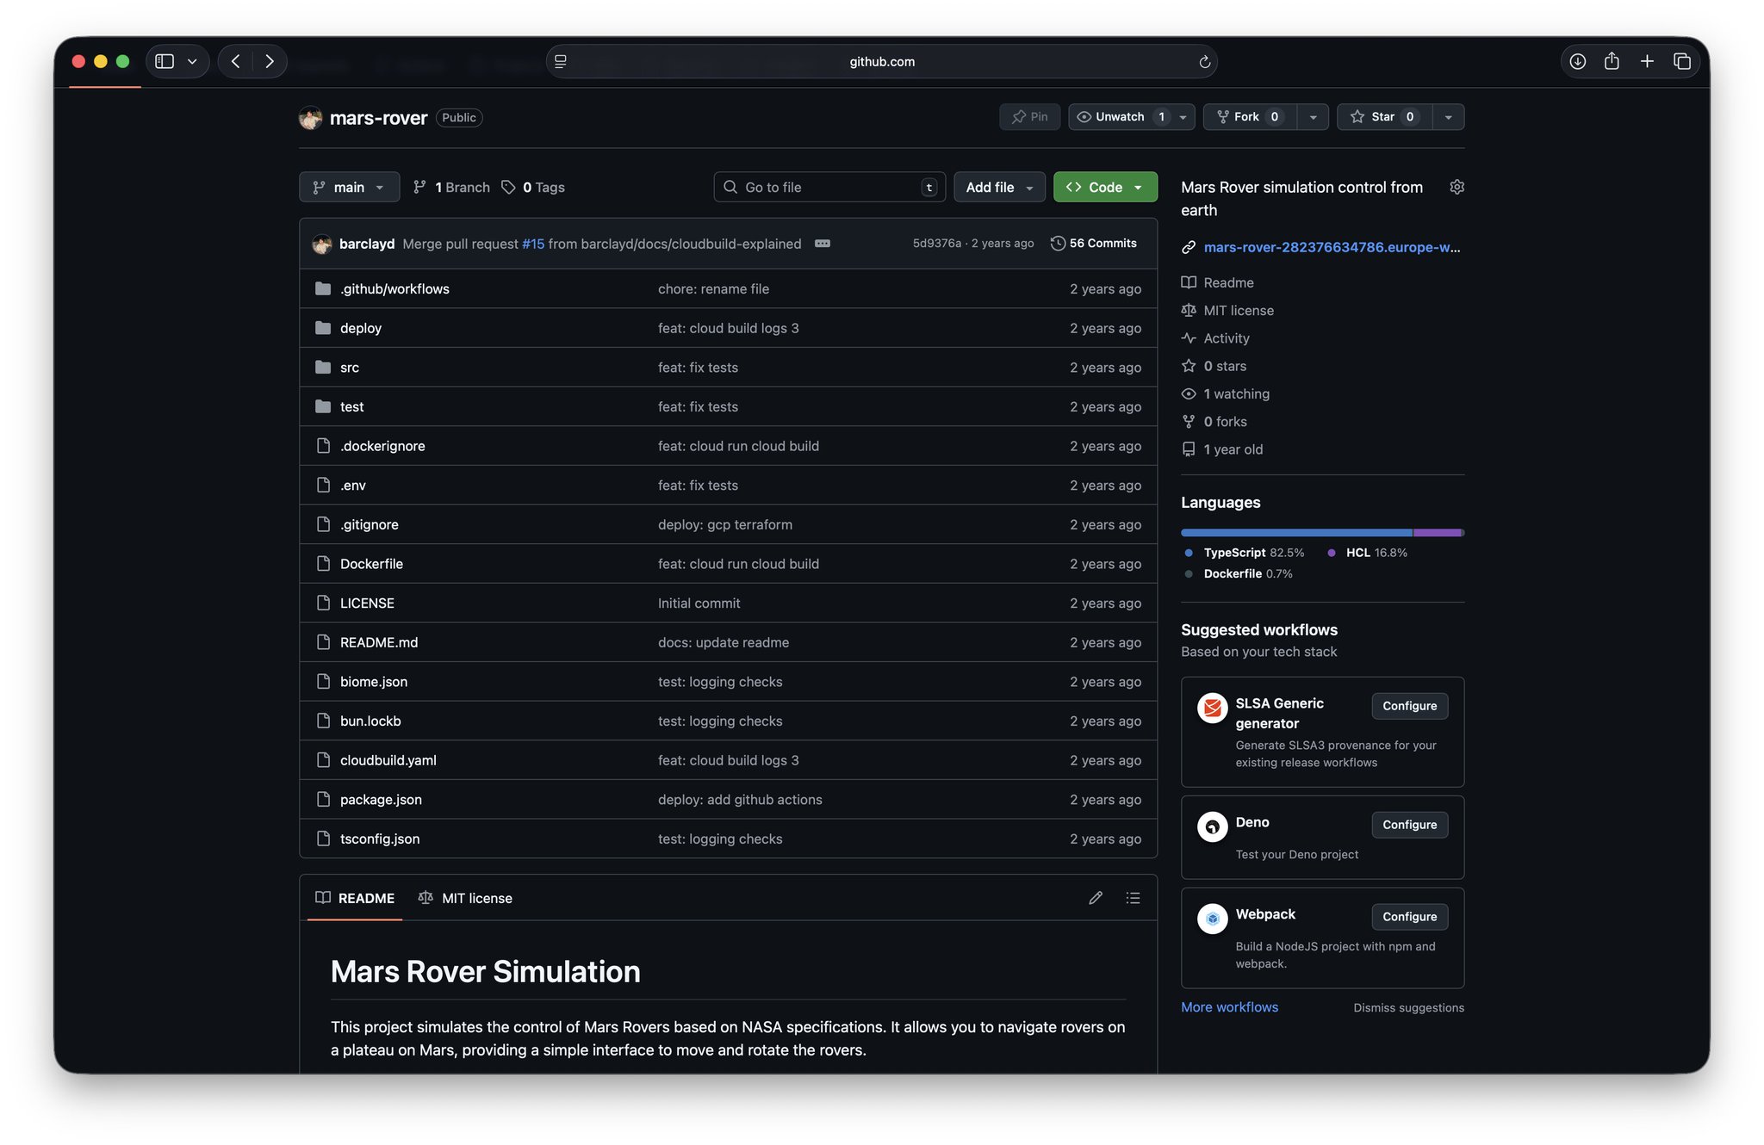View the 0 Tags list
1764x1145 pixels.
point(533,188)
